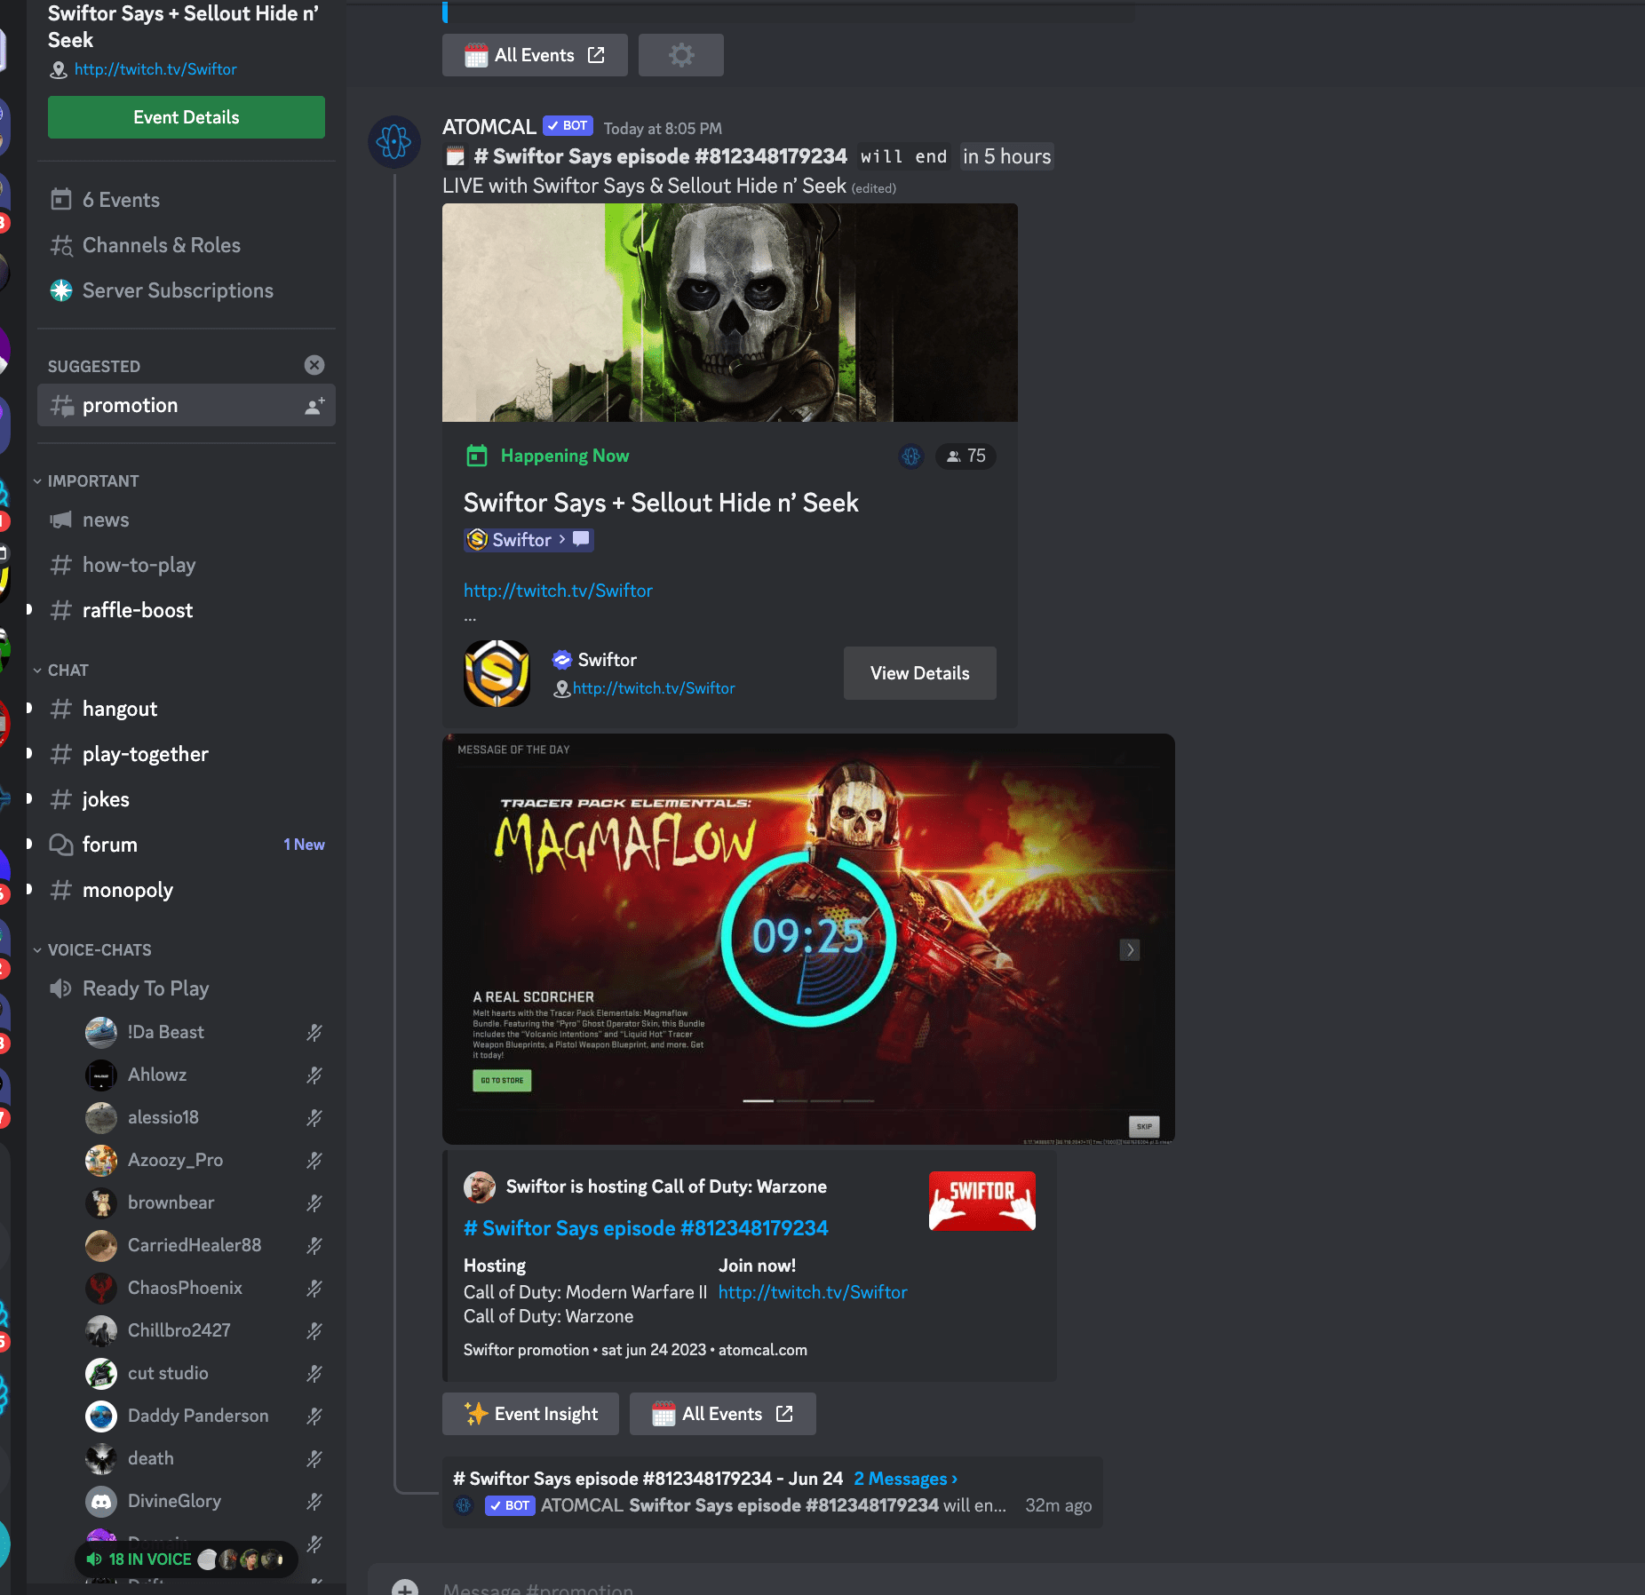This screenshot has height=1595, width=1645.
Task: Click Chillbro2427's muted microphone icon
Action: (x=314, y=1330)
